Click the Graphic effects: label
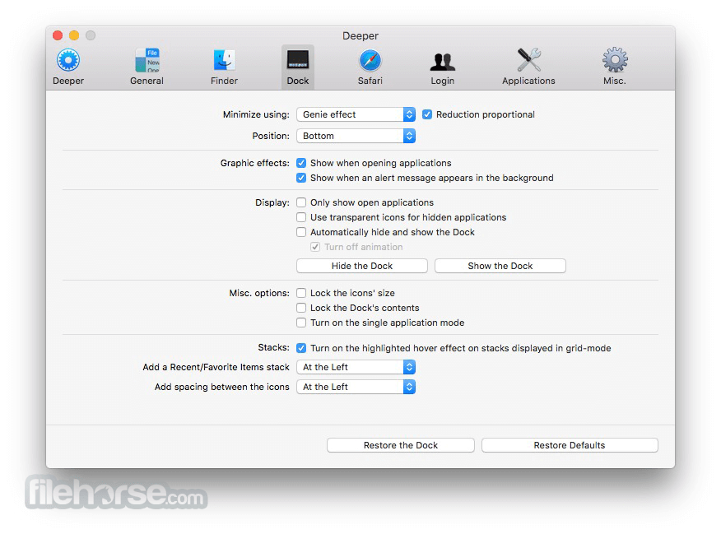The height and width of the screenshot is (534, 721). pos(255,163)
